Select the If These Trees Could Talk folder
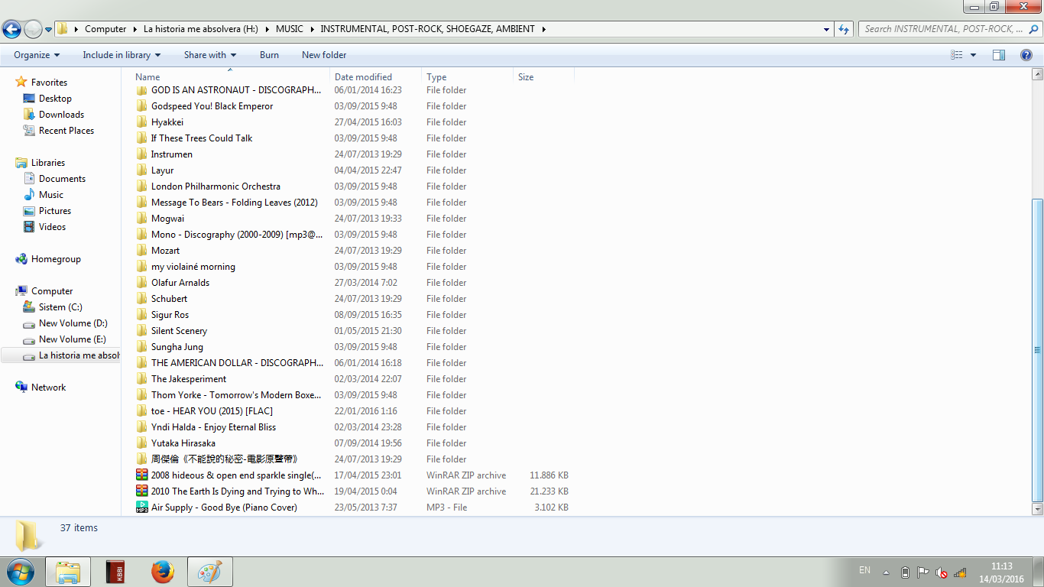Image resolution: width=1044 pixels, height=587 pixels. [202, 138]
